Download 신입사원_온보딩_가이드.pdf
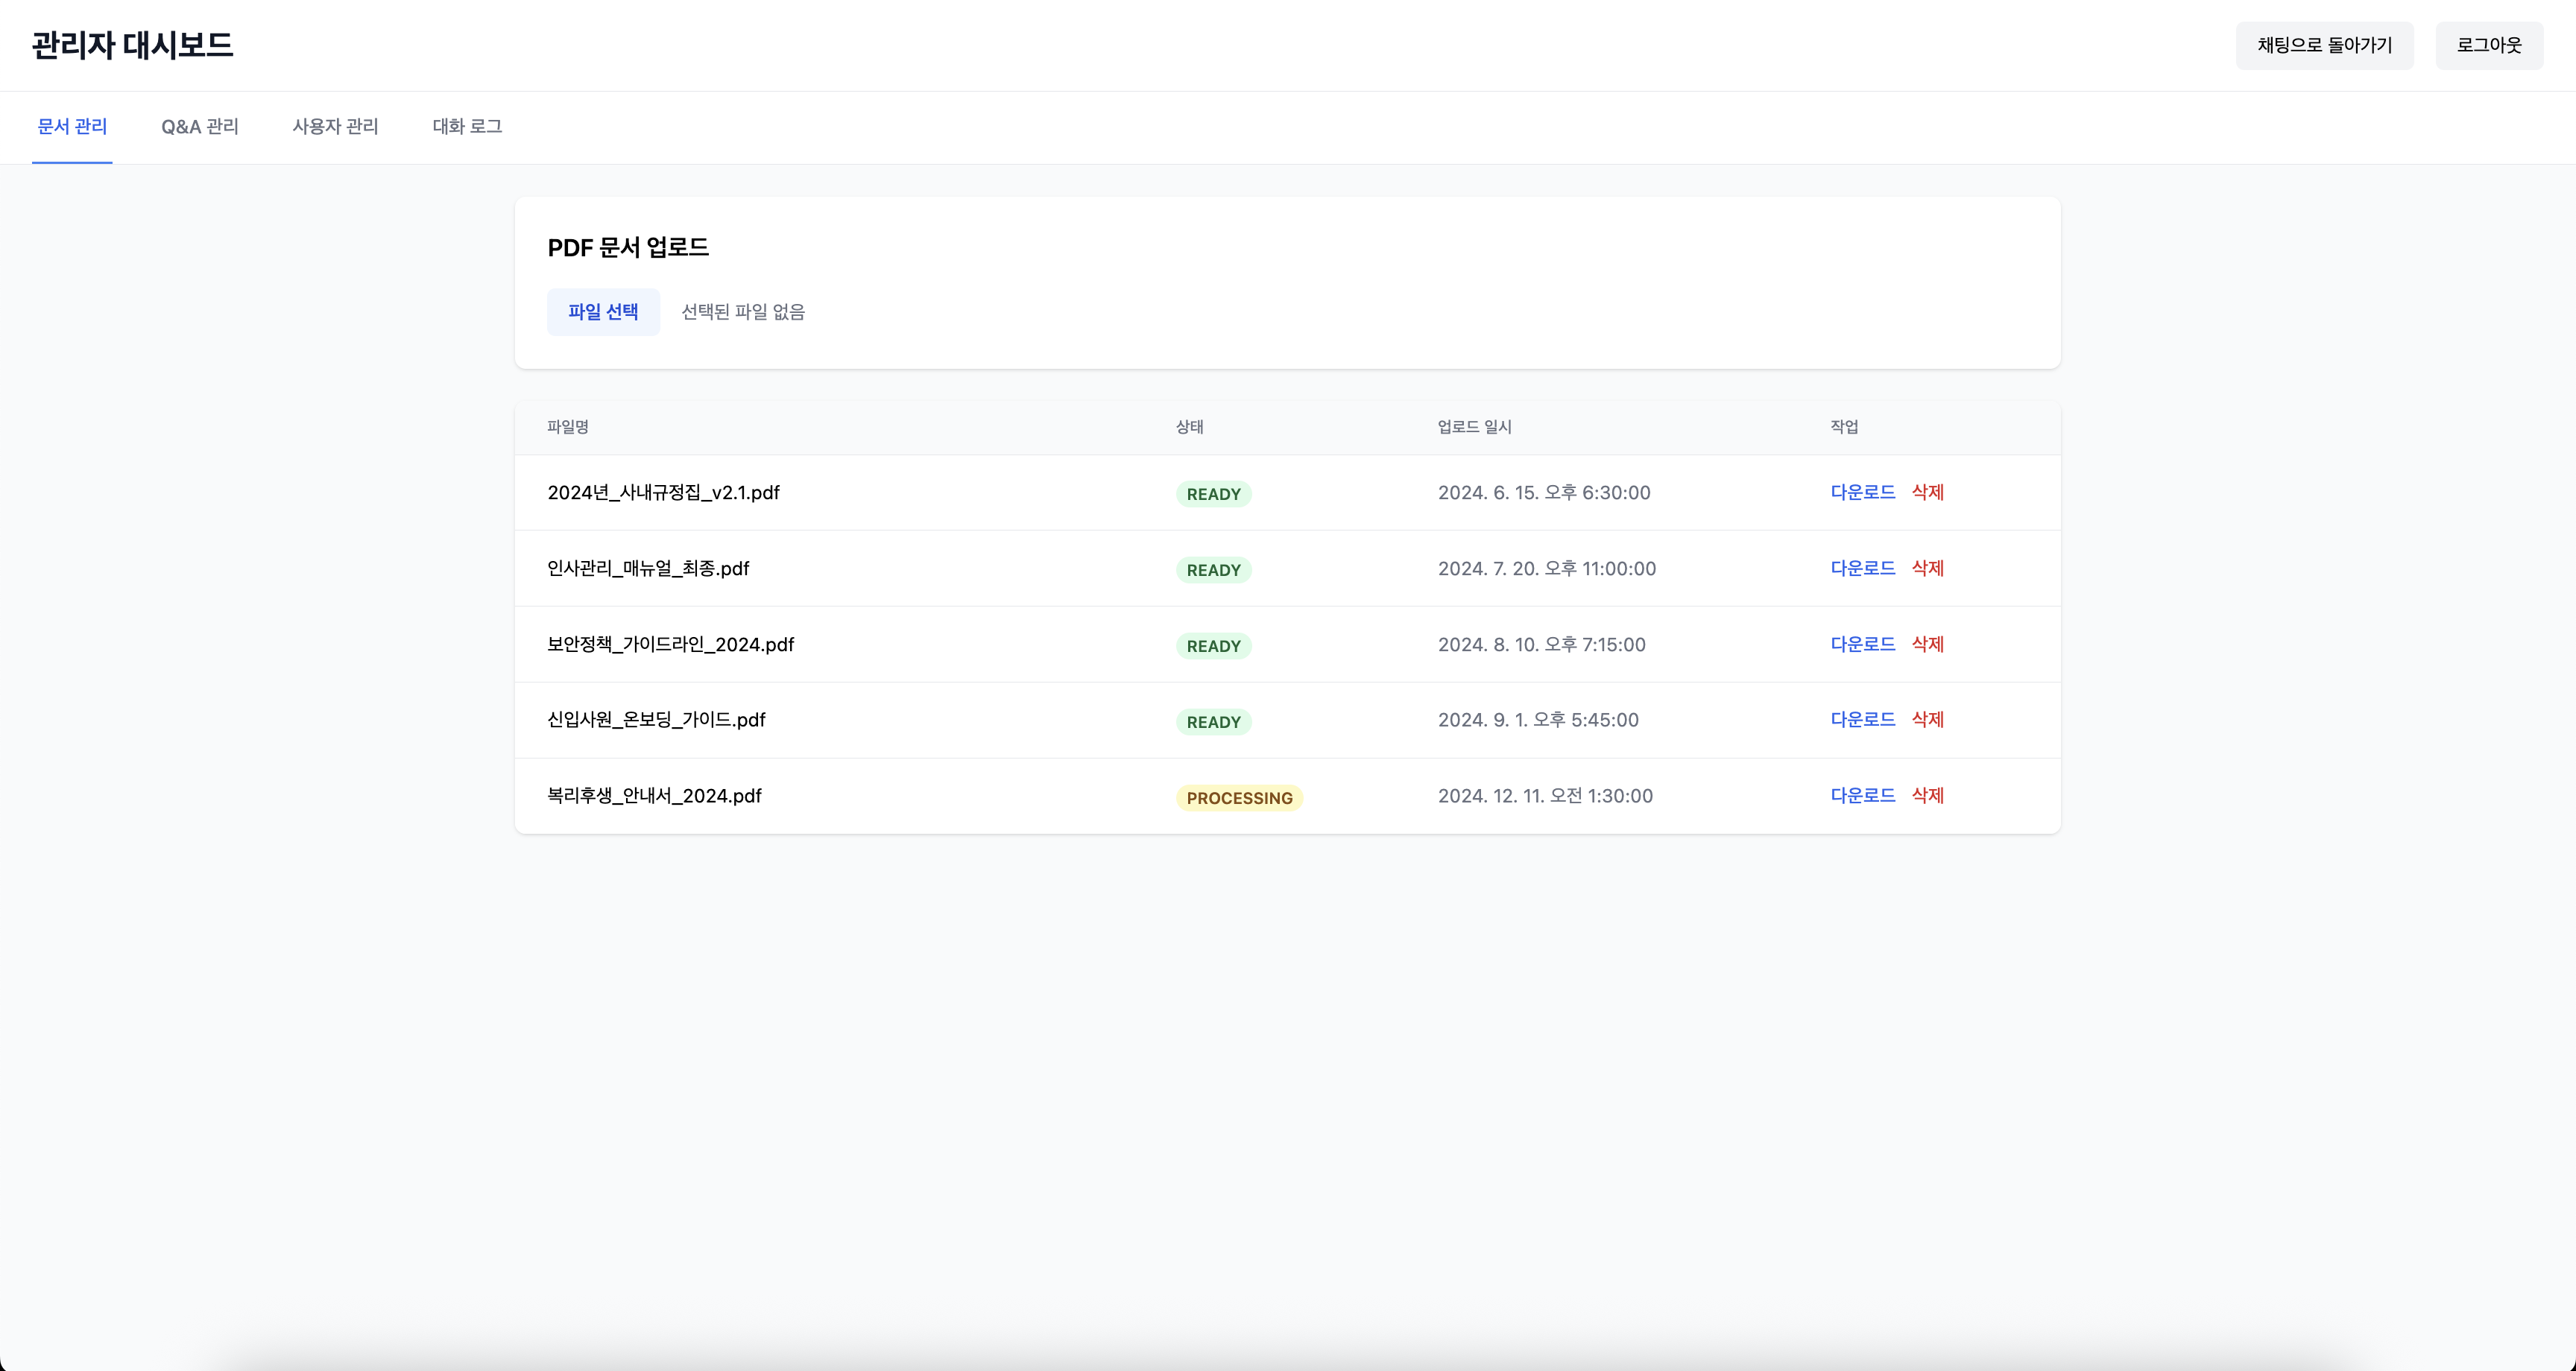The height and width of the screenshot is (1371, 2576). tap(1862, 719)
